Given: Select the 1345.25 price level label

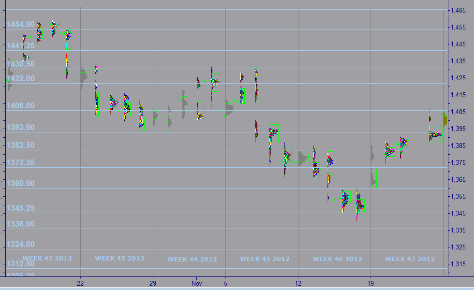Looking at the screenshot, I should click(x=20, y=208).
